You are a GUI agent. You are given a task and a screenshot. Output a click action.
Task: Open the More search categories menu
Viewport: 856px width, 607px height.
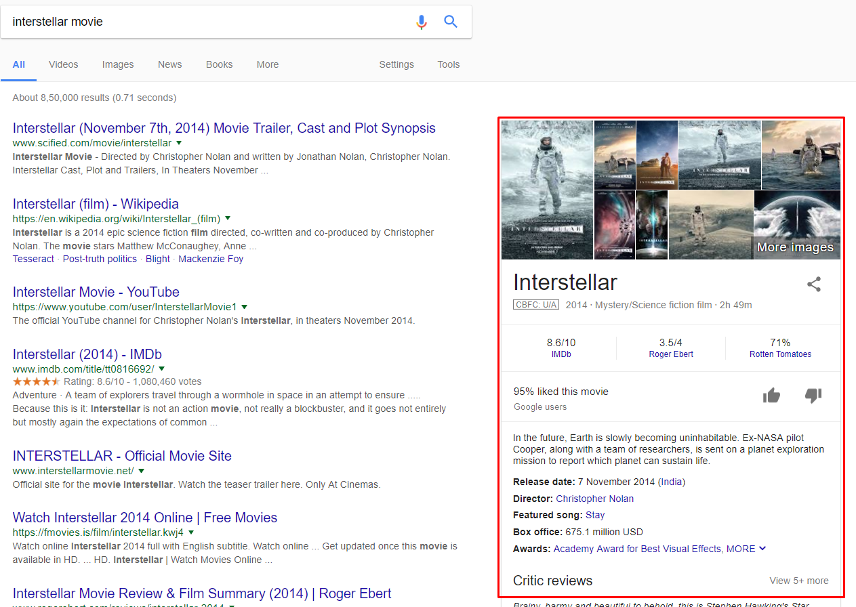tap(268, 64)
